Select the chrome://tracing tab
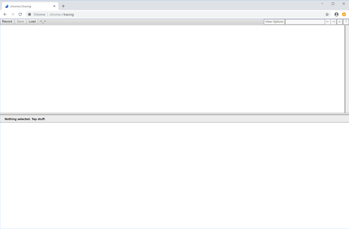This screenshot has height=229, width=349. tap(30, 6)
